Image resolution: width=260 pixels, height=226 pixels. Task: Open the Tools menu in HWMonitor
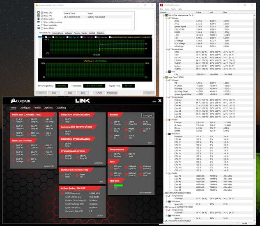(173, 9)
